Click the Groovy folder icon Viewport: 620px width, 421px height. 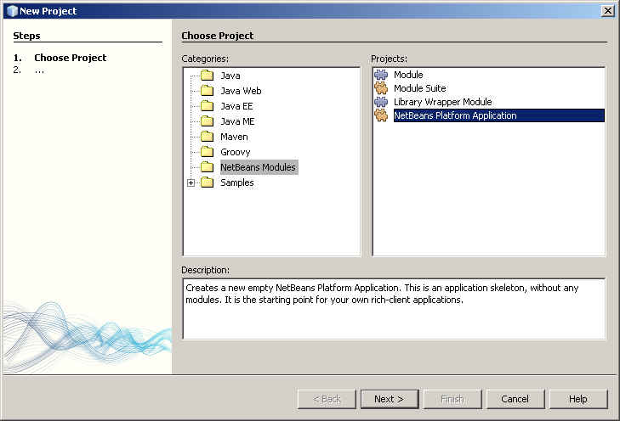point(208,152)
